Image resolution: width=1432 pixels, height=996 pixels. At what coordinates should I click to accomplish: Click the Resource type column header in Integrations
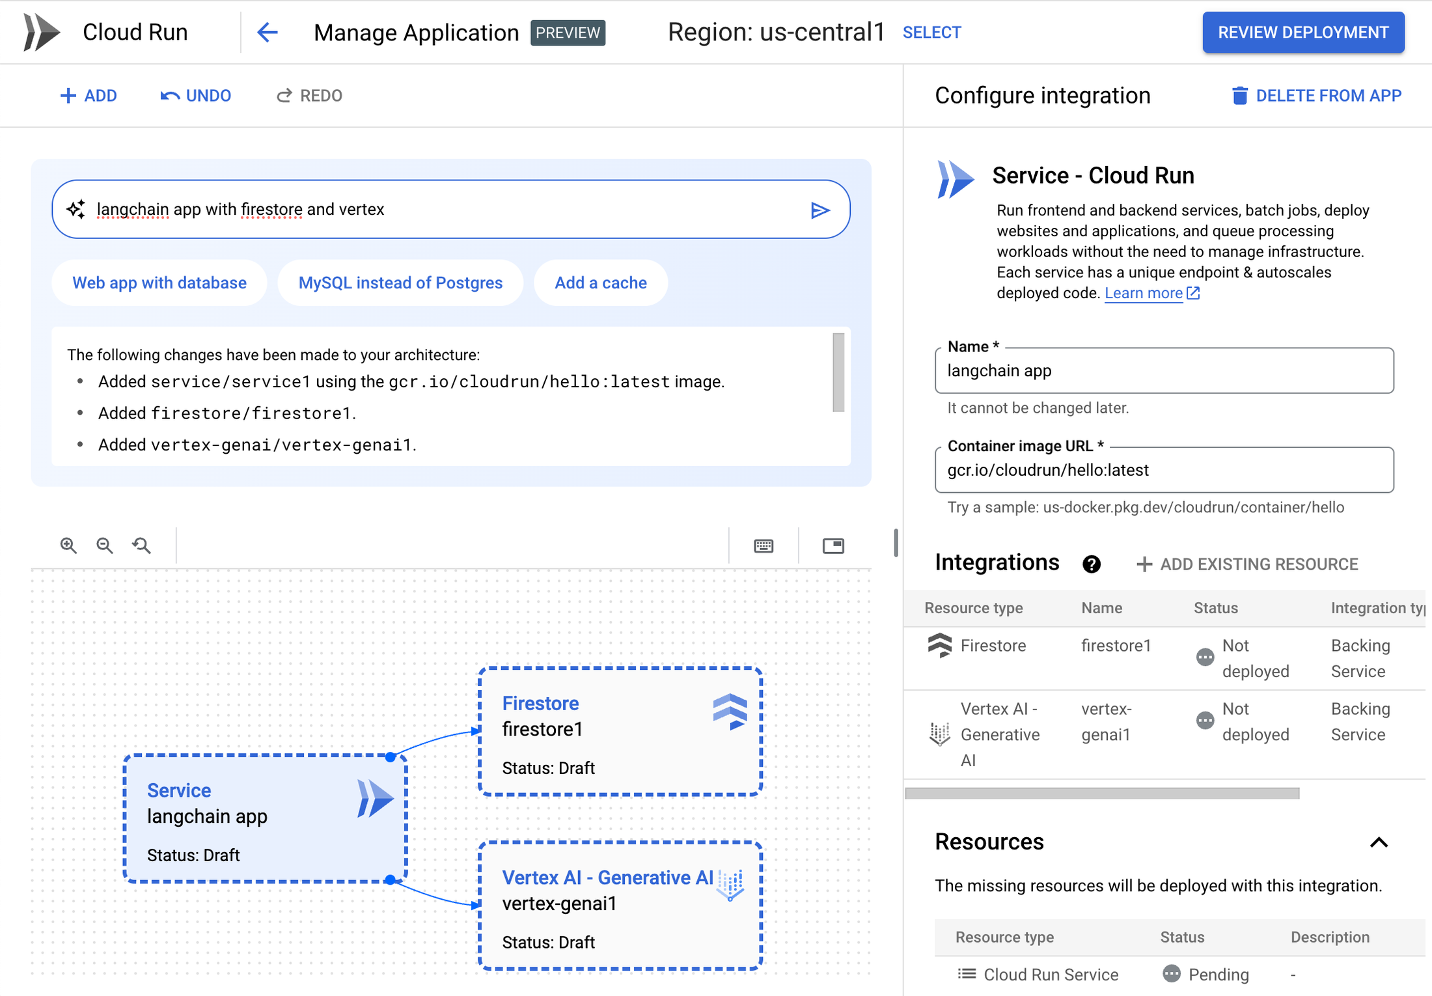[x=973, y=608]
